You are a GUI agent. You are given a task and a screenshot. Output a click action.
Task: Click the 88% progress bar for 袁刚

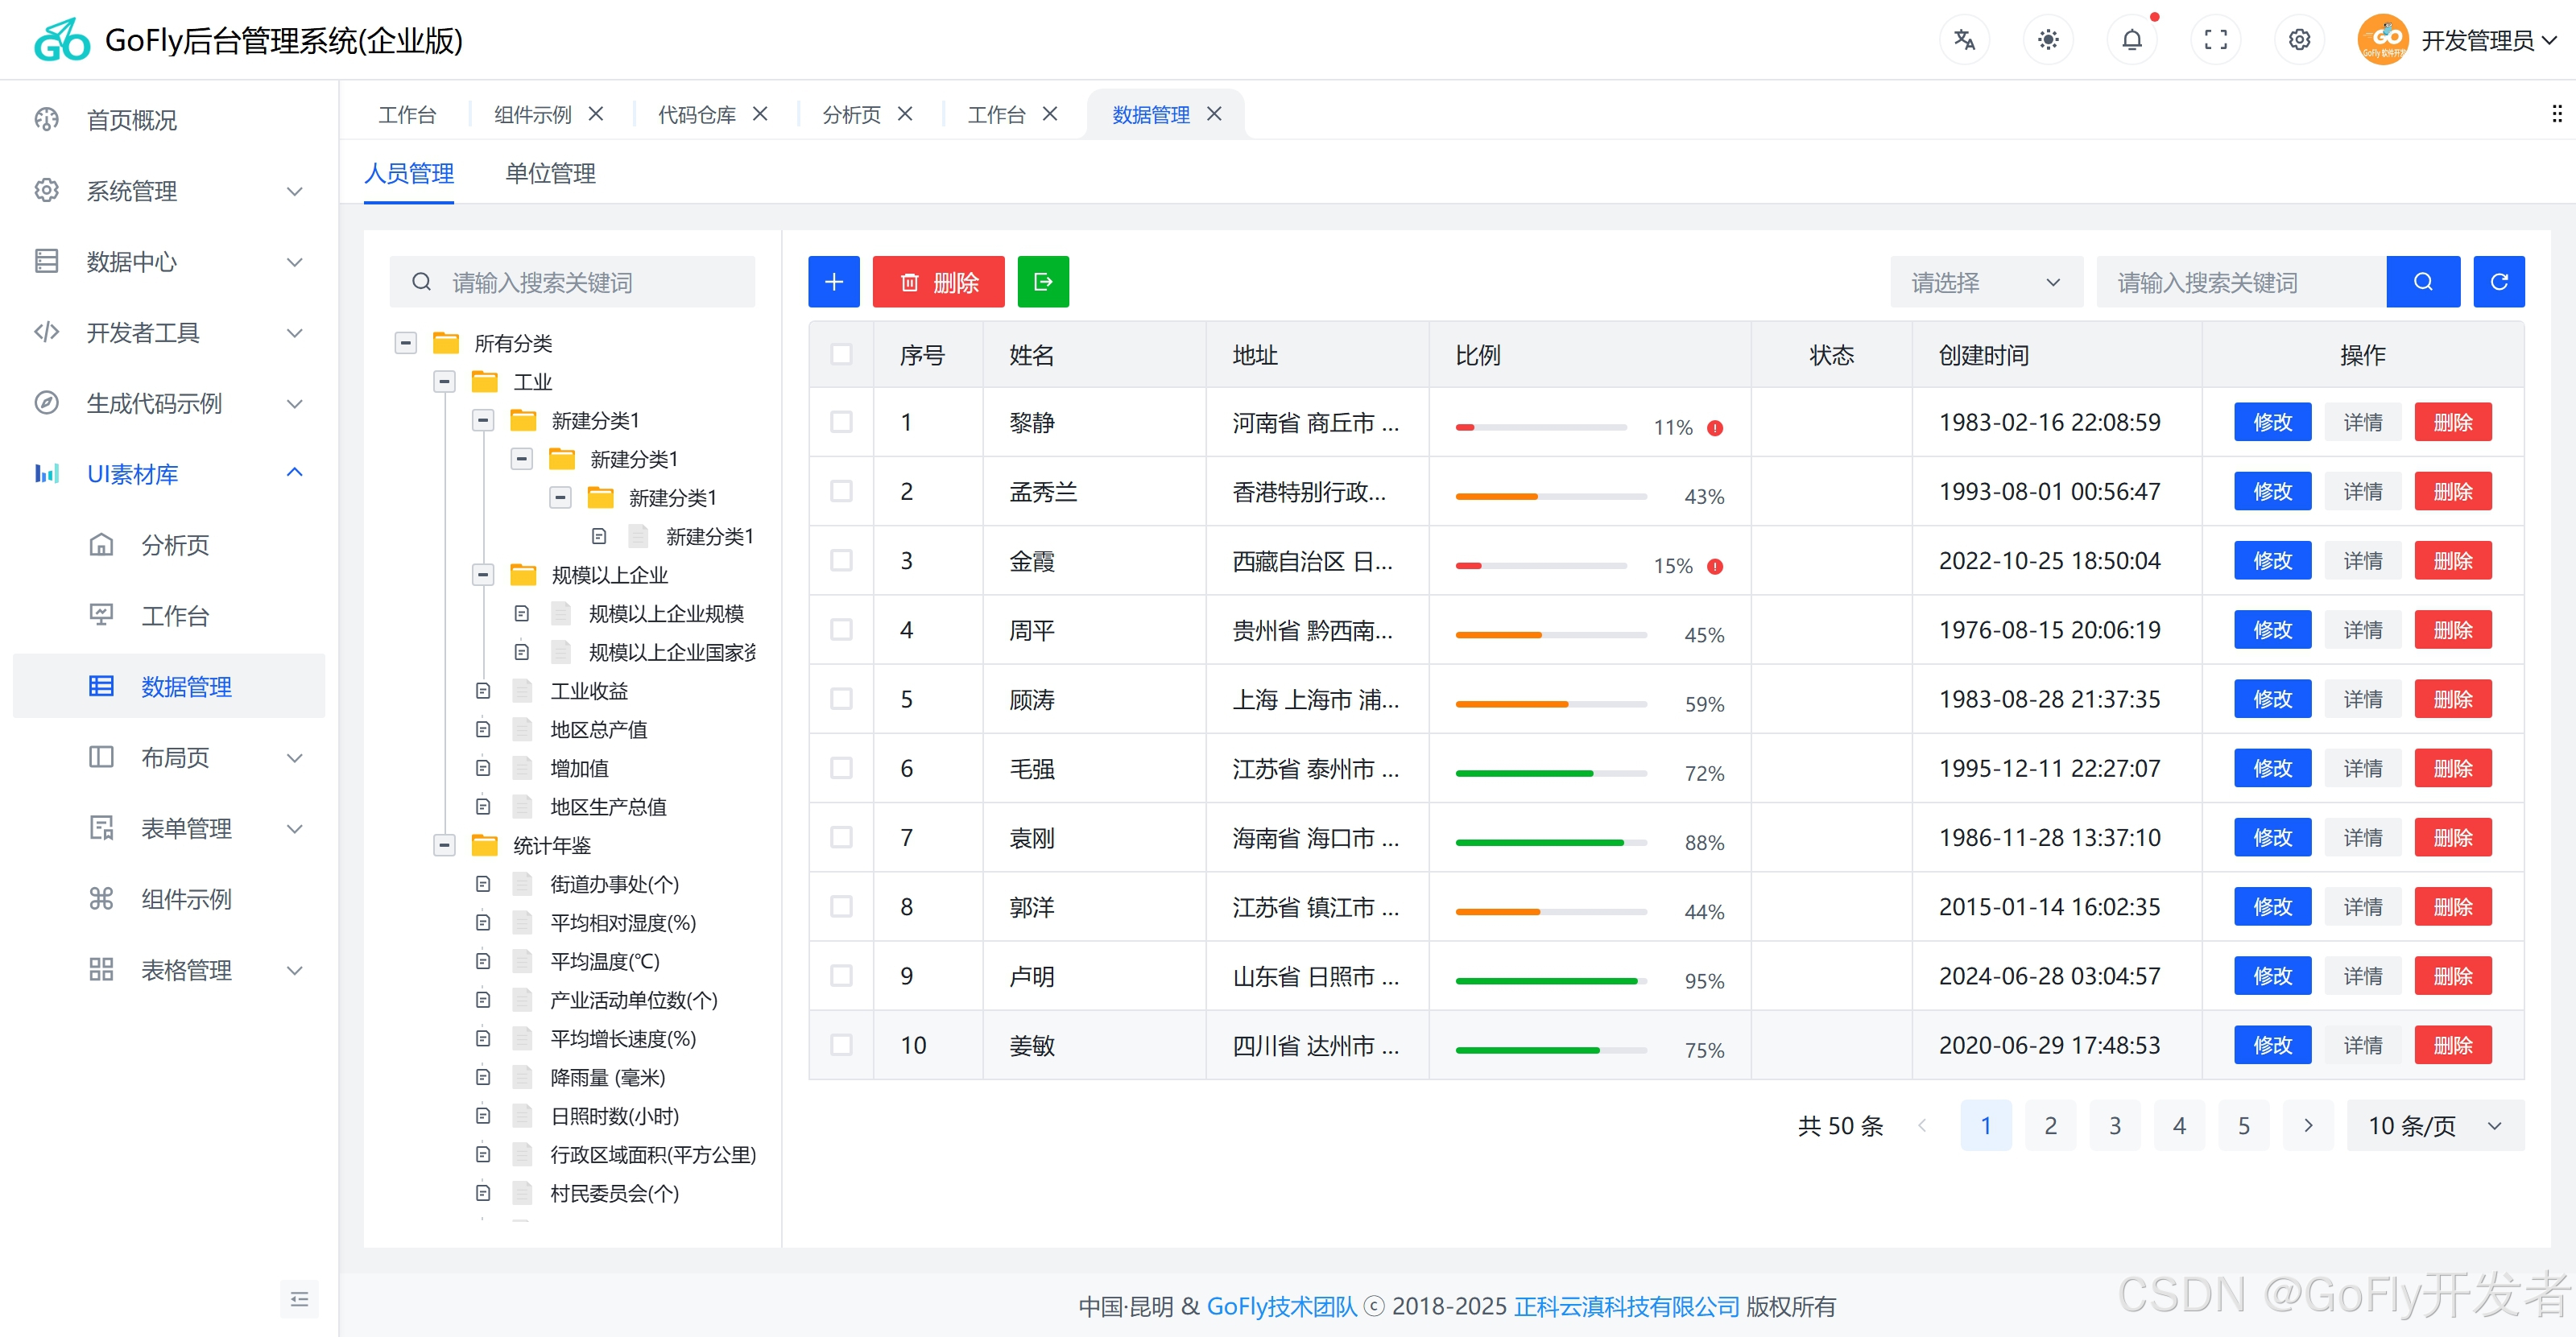pos(1550,843)
